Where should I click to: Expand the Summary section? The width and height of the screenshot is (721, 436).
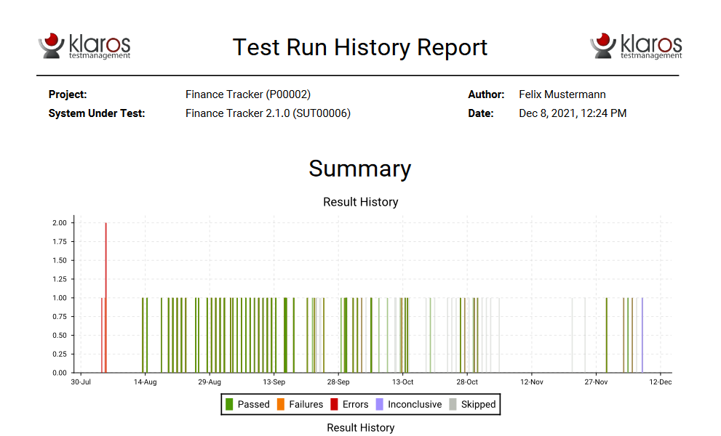click(359, 169)
